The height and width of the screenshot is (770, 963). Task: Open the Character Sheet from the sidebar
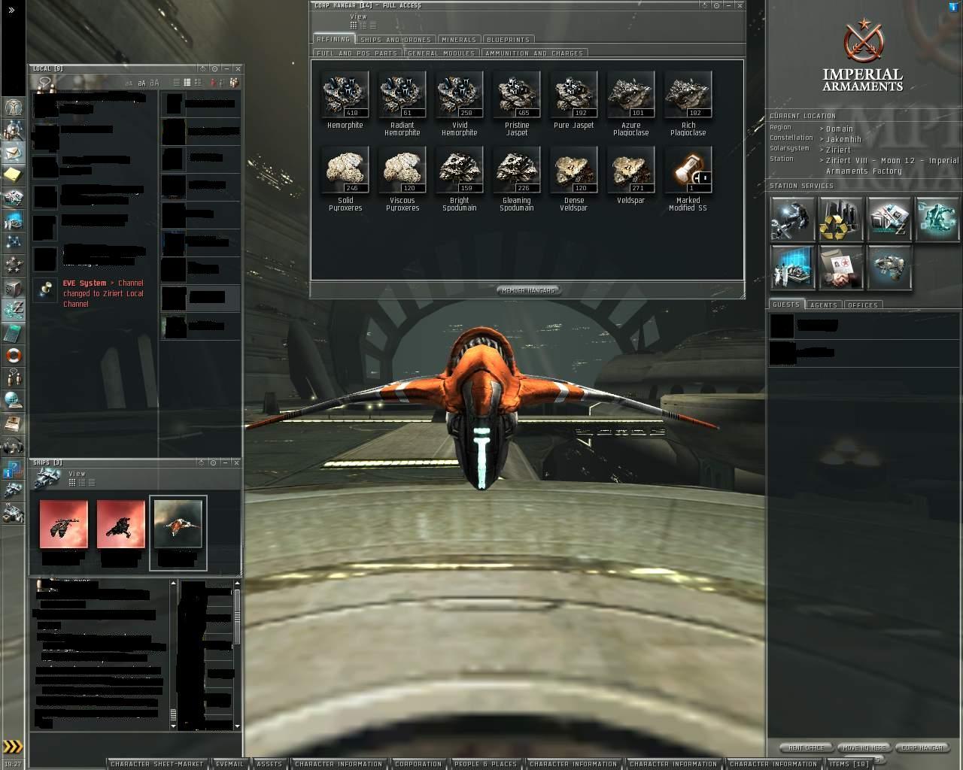(13, 108)
